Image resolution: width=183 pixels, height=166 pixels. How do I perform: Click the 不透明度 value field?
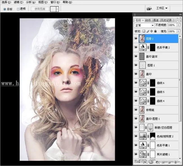pyautogui.click(x=172, y=25)
